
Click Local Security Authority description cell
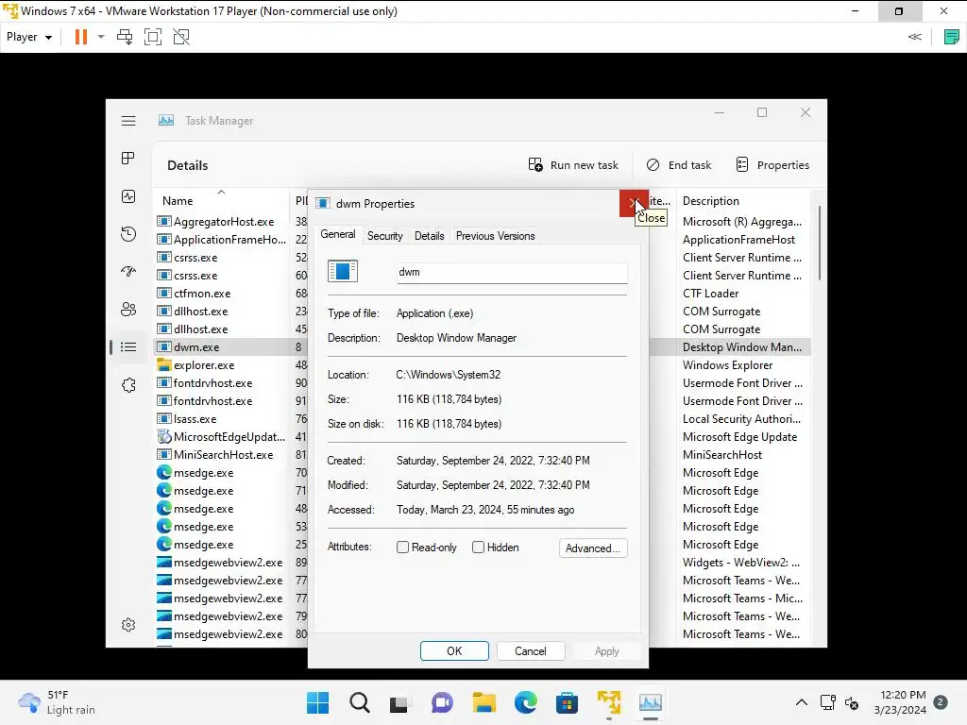[742, 418]
